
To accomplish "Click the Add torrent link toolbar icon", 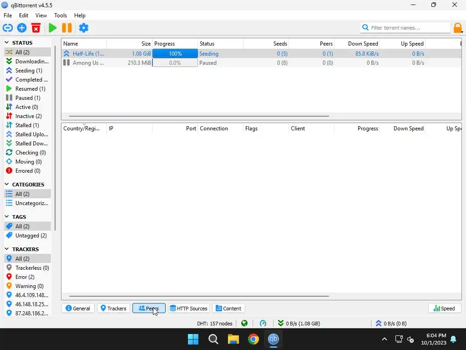I will (8, 28).
